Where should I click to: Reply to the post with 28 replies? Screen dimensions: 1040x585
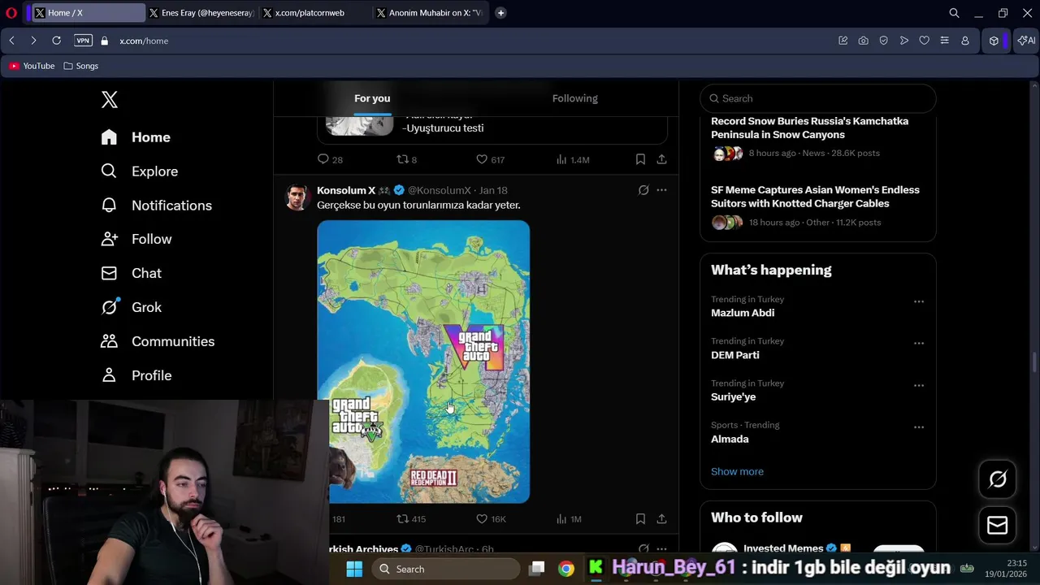tap(330, 159)
